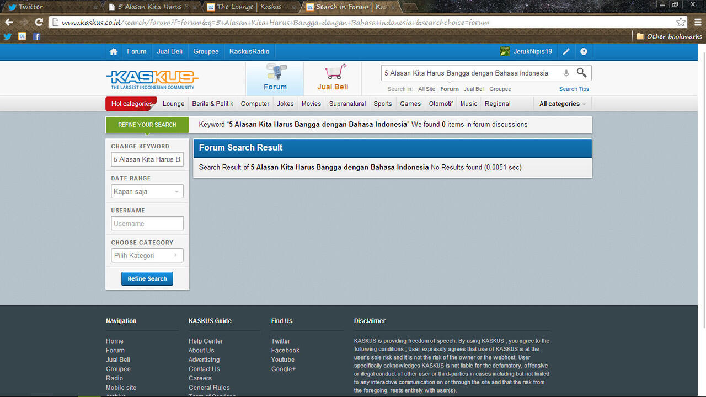Select the Forum section tab with chat icon
The image size is (706, 397).
pyautogui.click(x=275, y=78)
